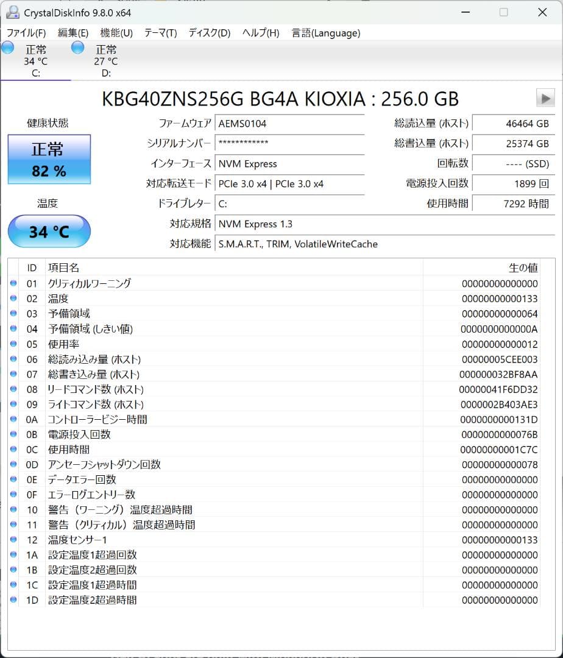Select raw value 00000000001C7C
This screenshot has height=658, width=563.
click(x=499, y=450)
